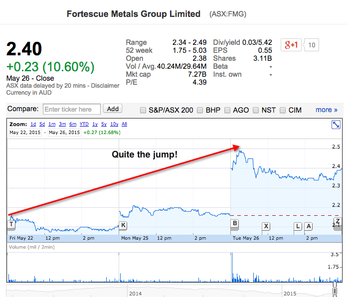Select the B news marker flag
Screen dimensions: 347x297
(x=235, y=223)
